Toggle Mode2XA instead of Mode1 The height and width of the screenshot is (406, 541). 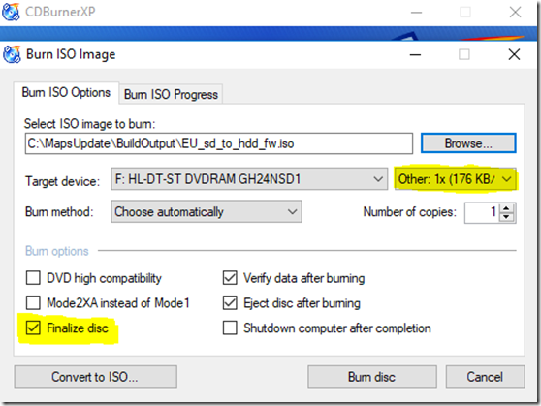pos(33,302)
